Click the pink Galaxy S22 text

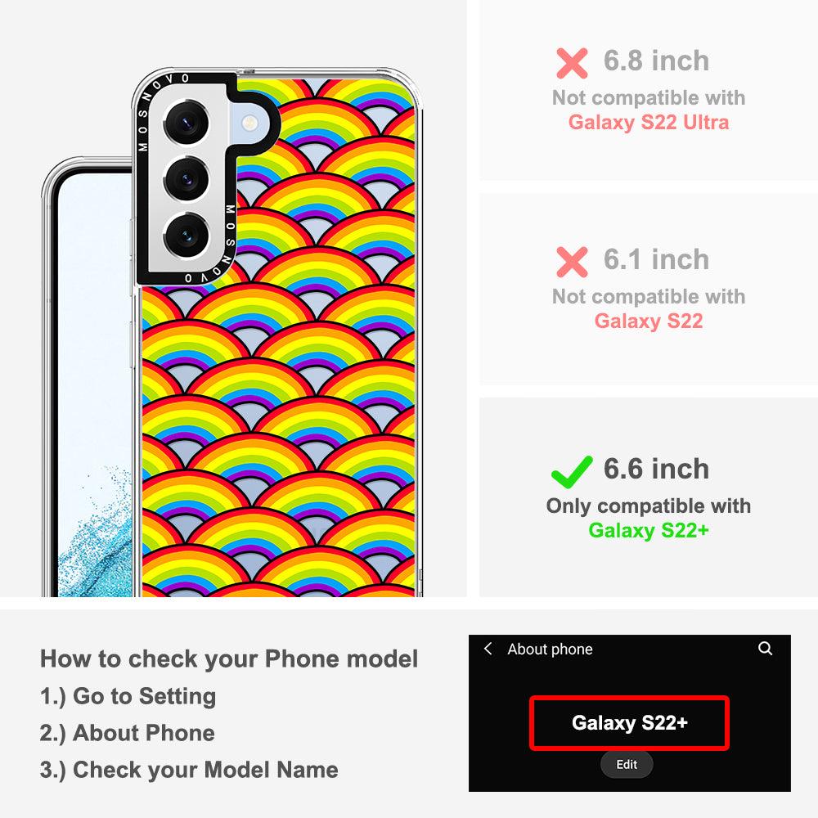coord(649,321)
